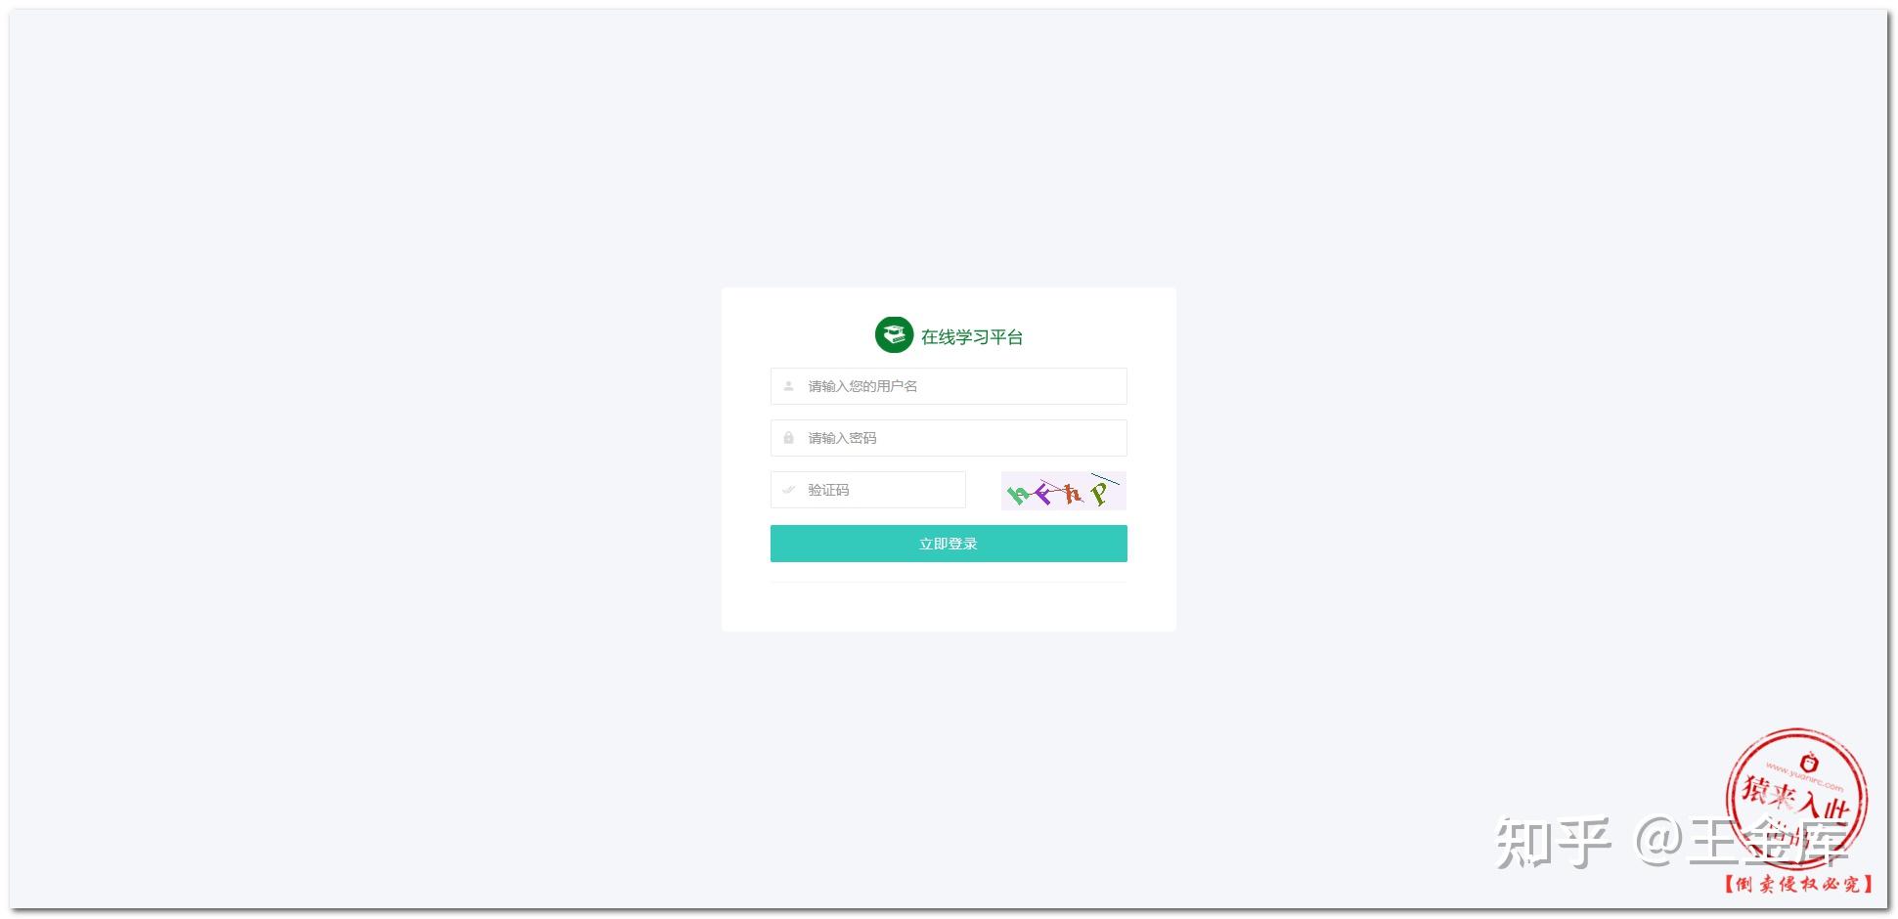
Task: Click the checkmark icon in 验证码 field
Action: [788, 490]
